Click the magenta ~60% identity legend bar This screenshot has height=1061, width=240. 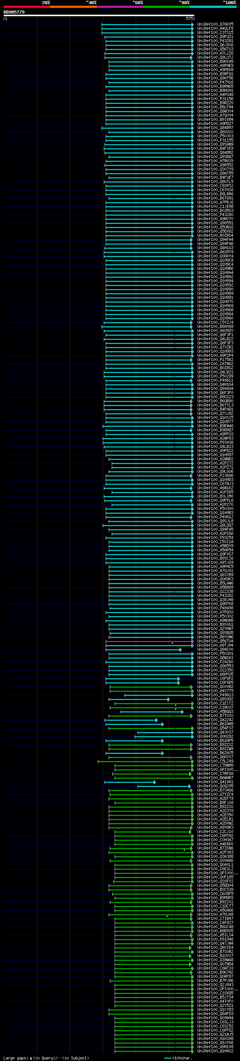pyautogui.click(x=120, y=7)
